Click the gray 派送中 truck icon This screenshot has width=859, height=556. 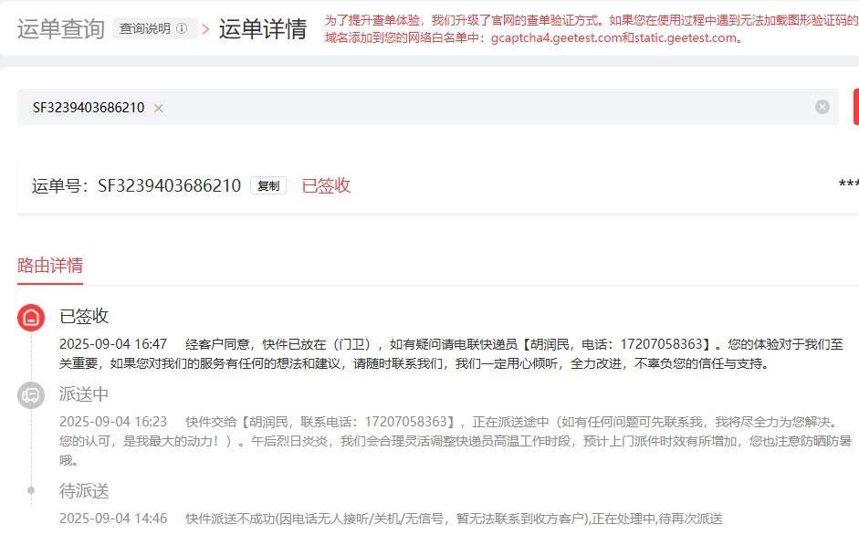pyautogui.click(x=31, y=395)
